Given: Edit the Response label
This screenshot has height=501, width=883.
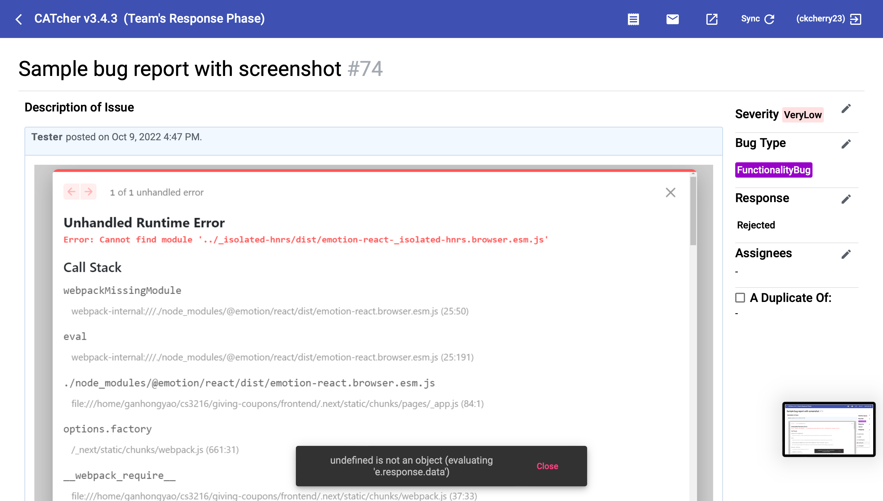Looking at the screenshot, I should click(x=846, y=199).
